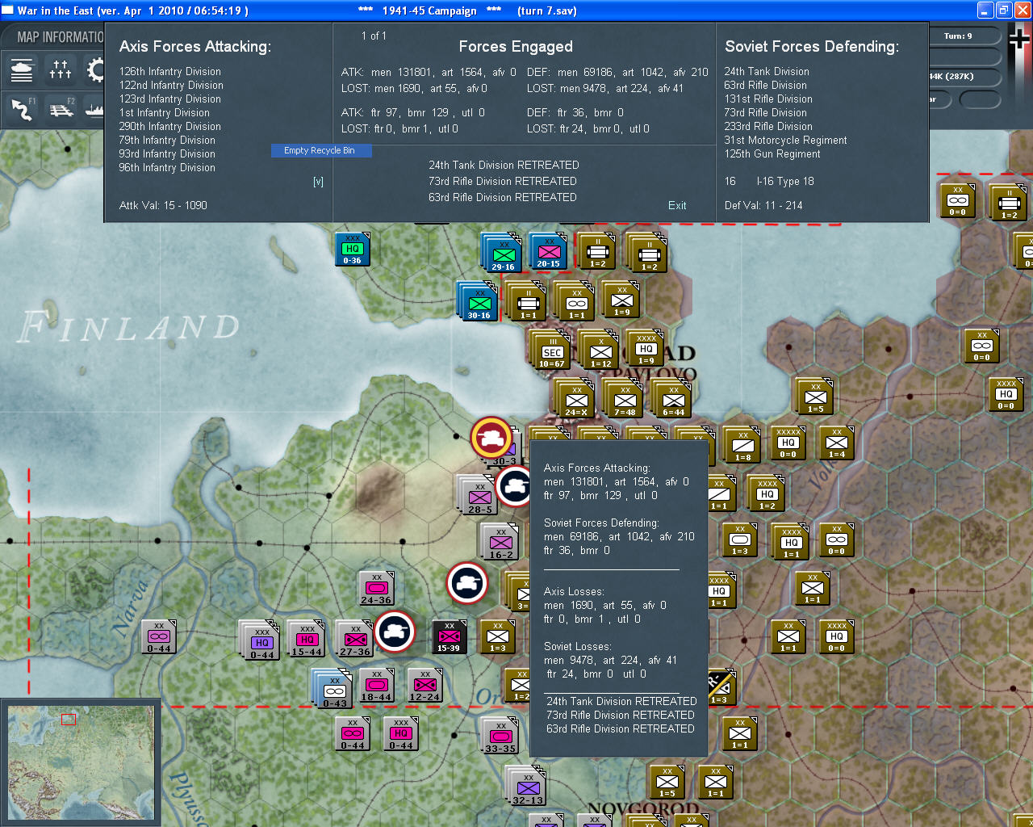Select the Soviet unit stack 24=X
Image resolution: width=1033 pixels, height=827 pixels.
[x=575, y=398]
